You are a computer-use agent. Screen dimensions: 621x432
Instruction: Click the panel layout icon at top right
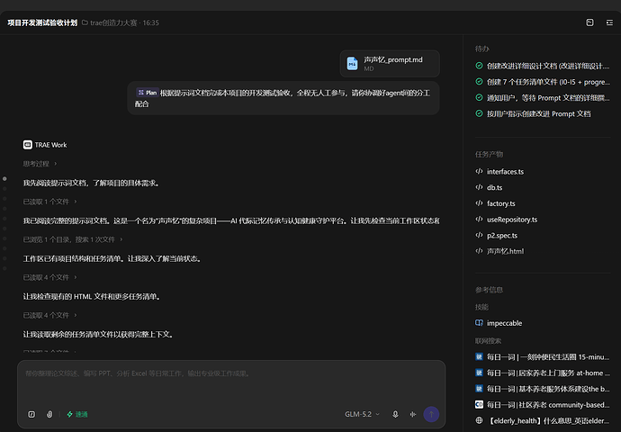[x=589, y=22]
